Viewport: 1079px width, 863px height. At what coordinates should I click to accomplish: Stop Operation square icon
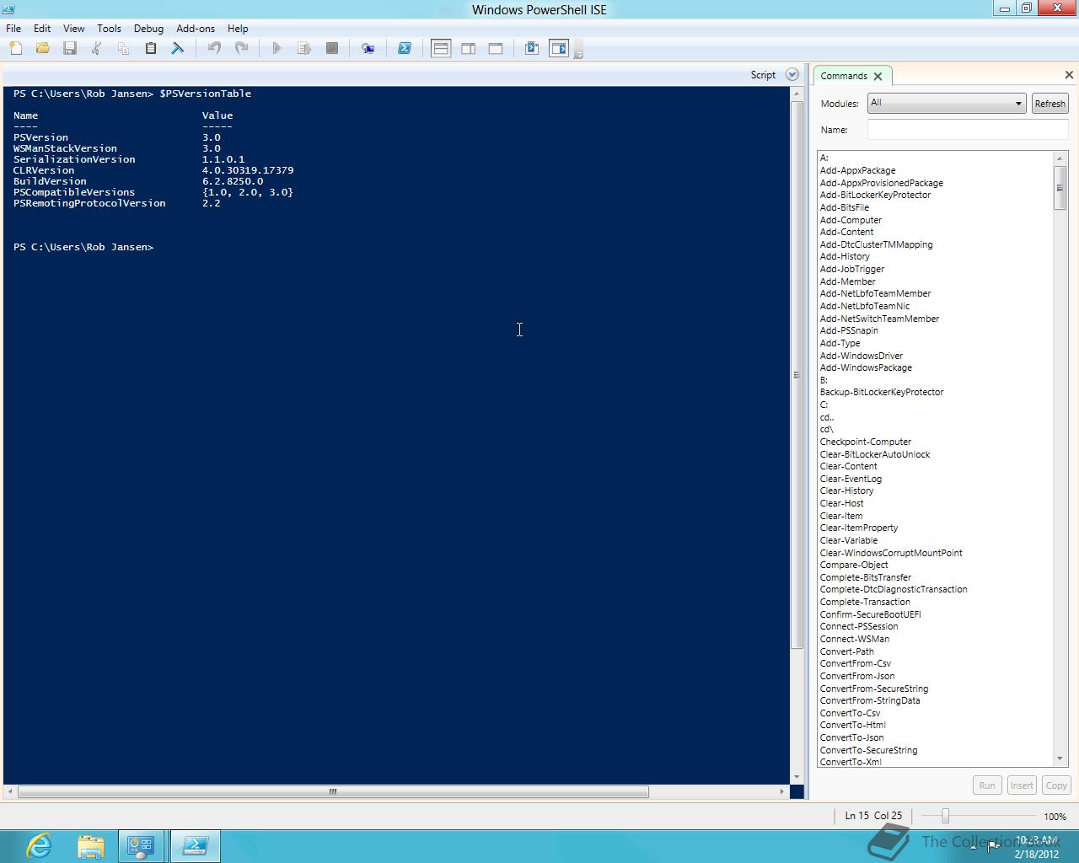332,49
